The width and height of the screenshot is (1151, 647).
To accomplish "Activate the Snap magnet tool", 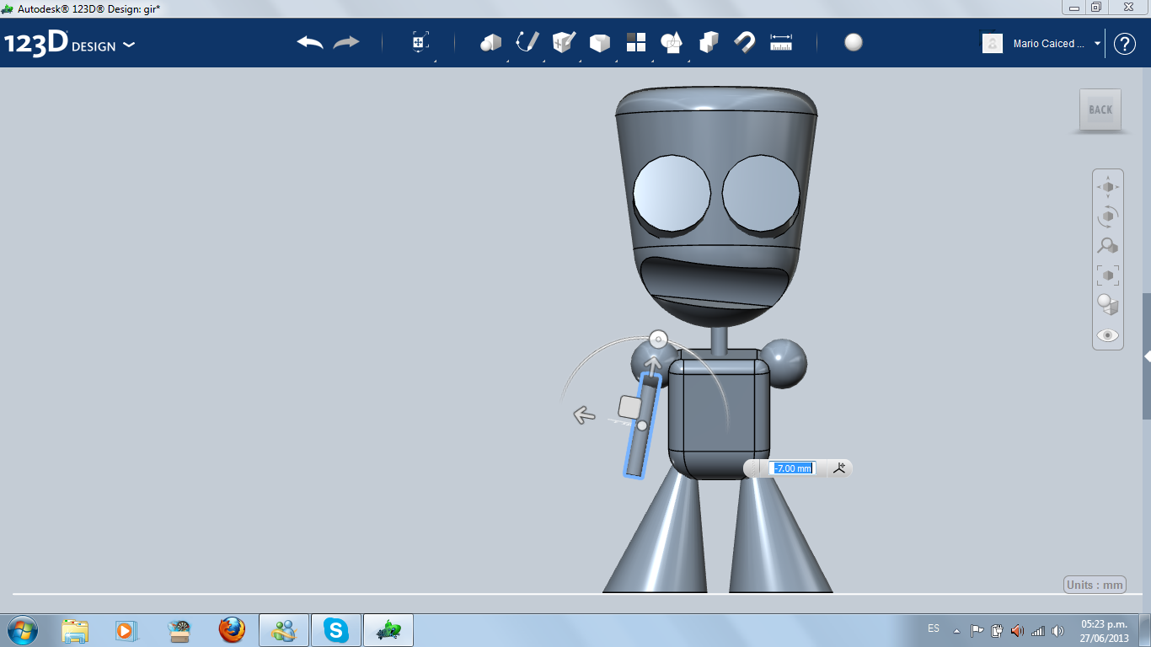I will click(x=745, y=42).
